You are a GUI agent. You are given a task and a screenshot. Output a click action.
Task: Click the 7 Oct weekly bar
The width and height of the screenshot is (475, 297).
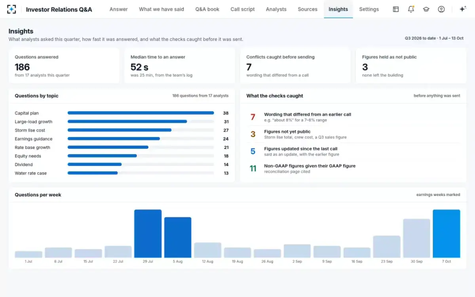point(446,234)
